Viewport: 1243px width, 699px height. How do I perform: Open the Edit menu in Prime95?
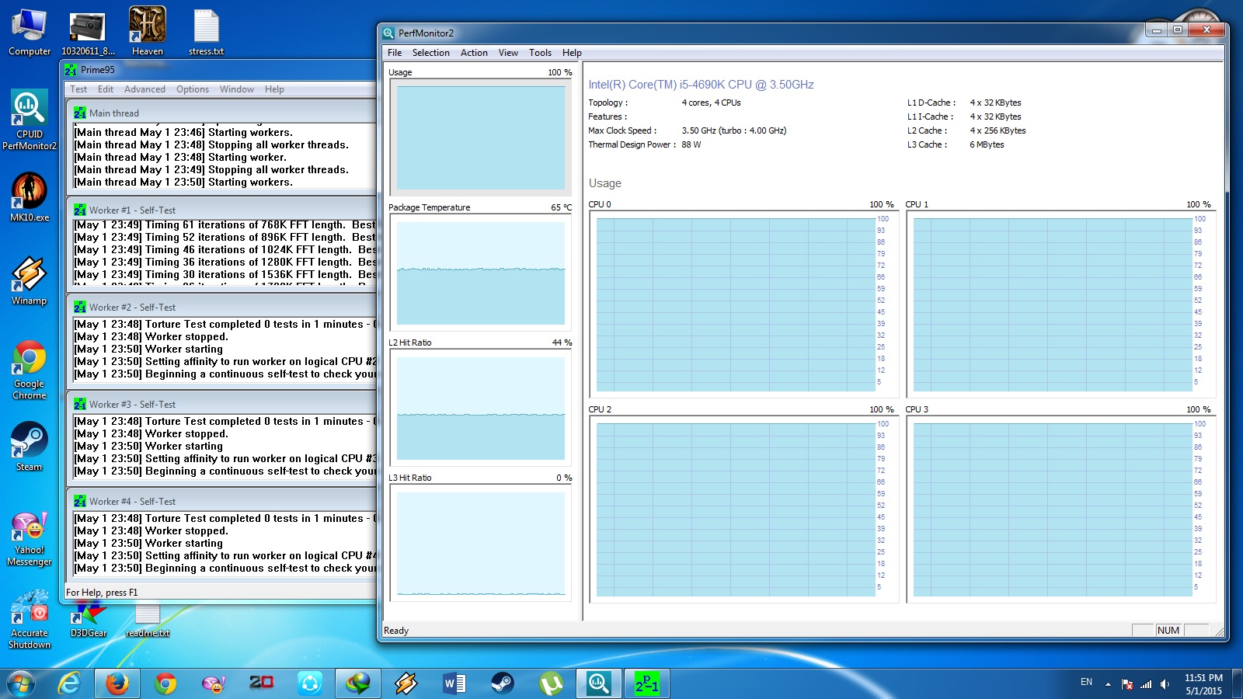pos(106,89)
